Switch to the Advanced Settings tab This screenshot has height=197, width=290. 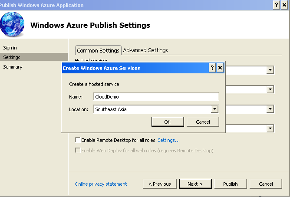click(x=145, y=50)
